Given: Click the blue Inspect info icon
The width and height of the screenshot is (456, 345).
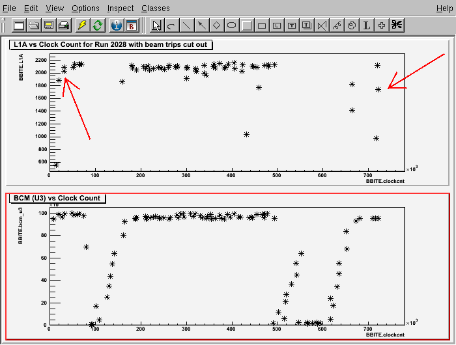Looking at the screenshot, I should coord(117,25).
